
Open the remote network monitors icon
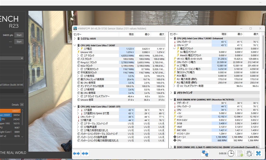(205, 154)
